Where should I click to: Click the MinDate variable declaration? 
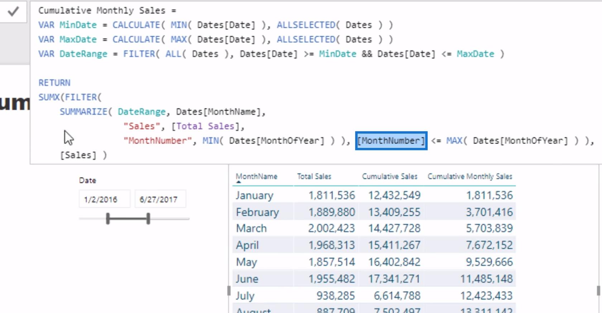coord(78,25)
